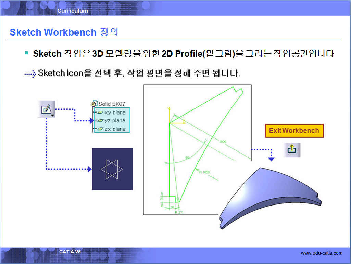The width and height of the screenshot is (351, 264).
Task: Click the Curriculum header tab
Action: pos(73,11)
